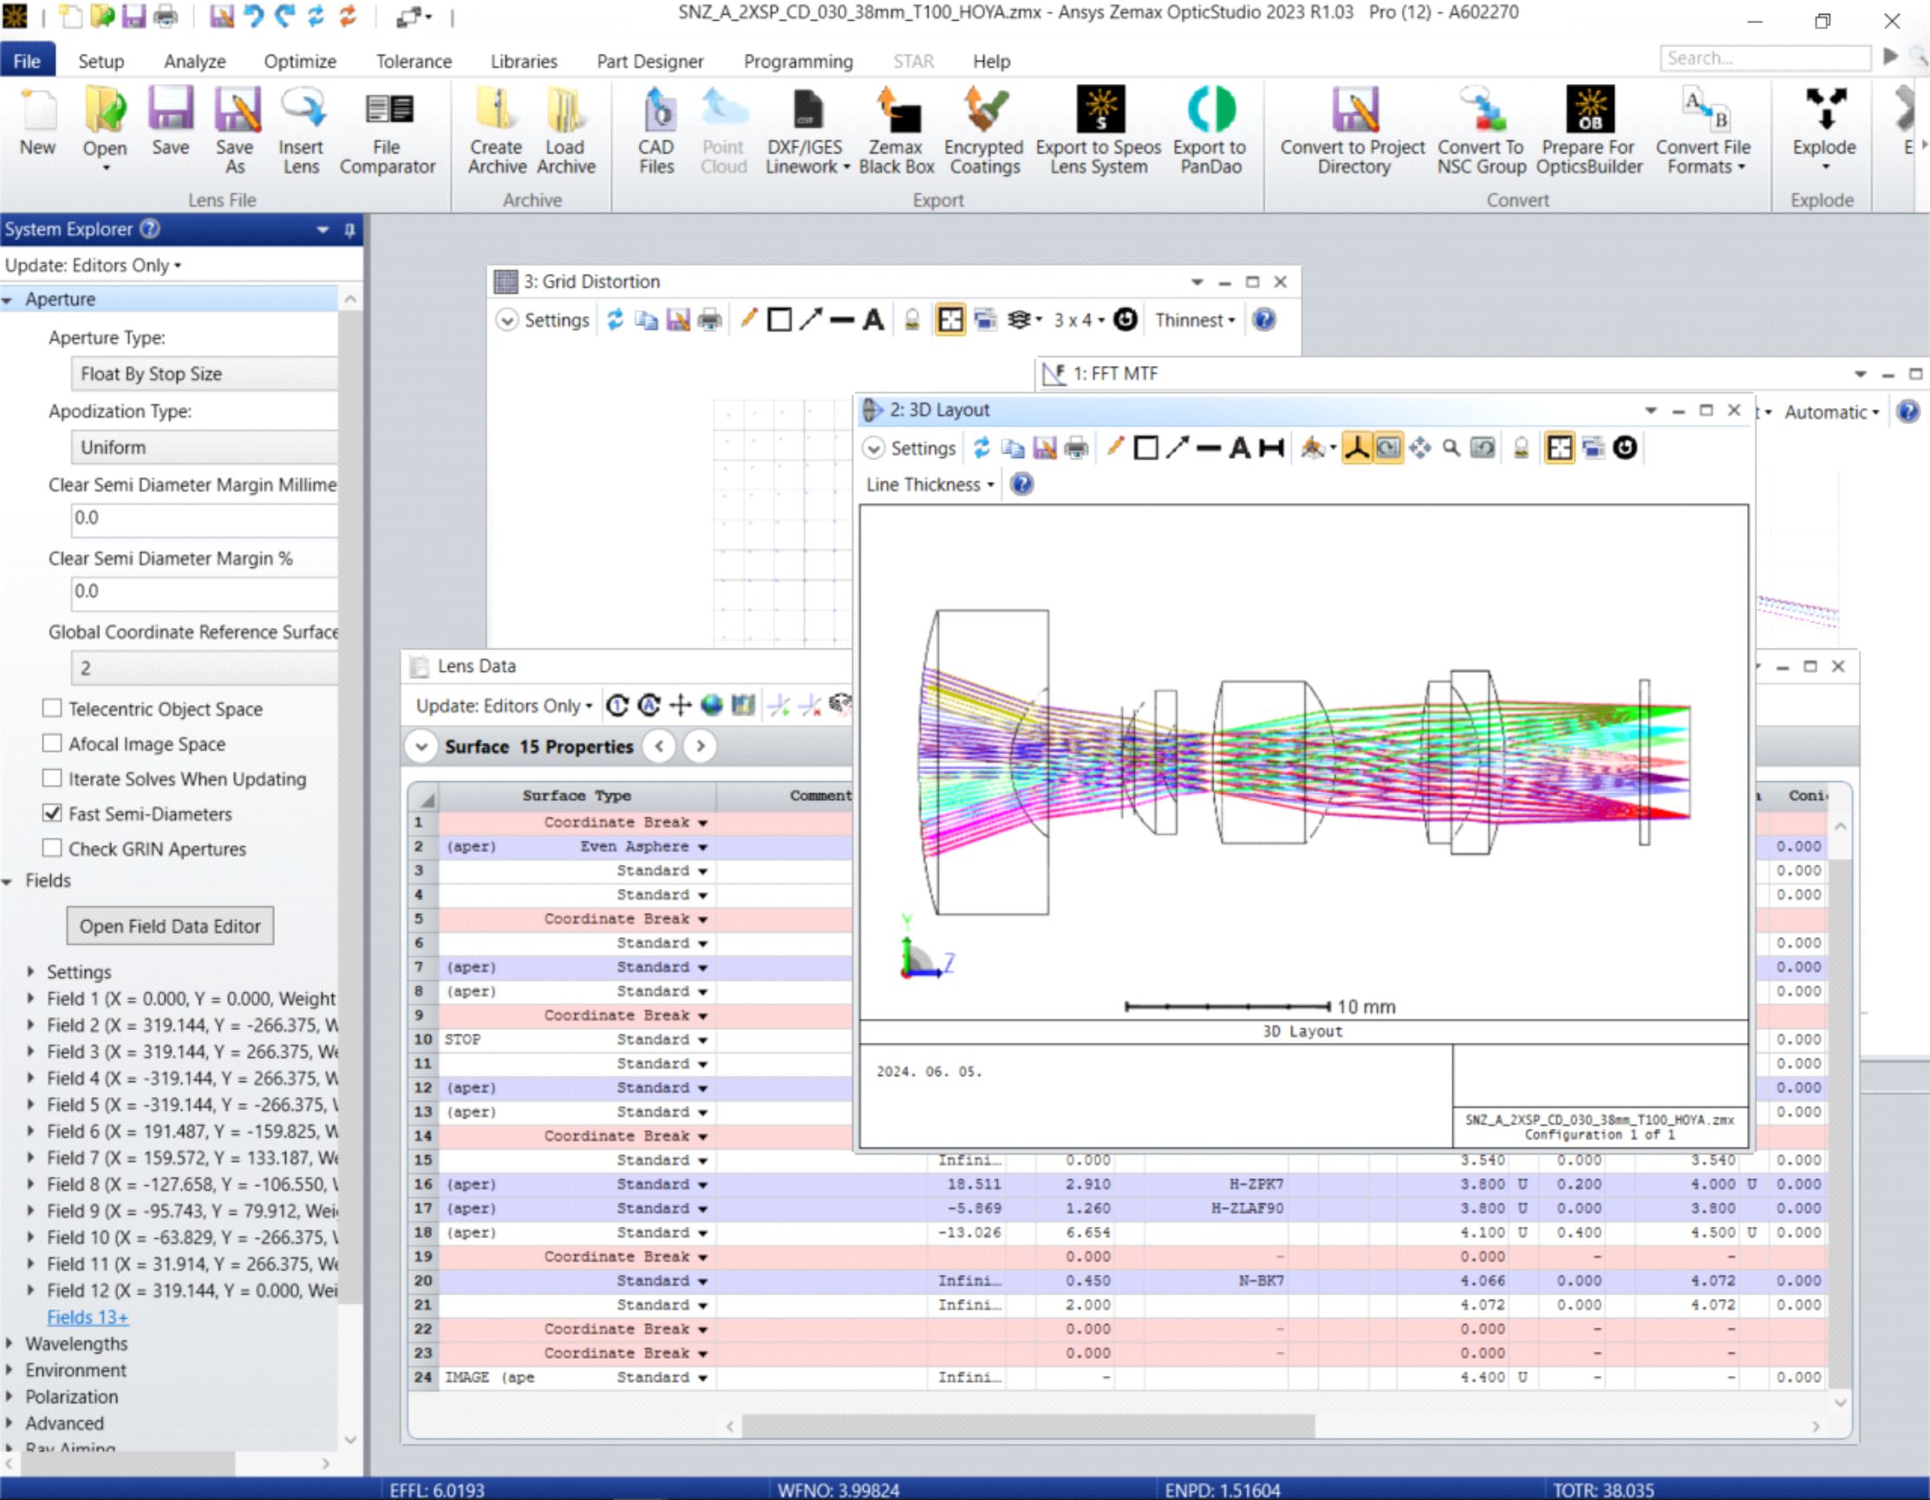This screenshot has height=1500, width=1930.
Task: Click System Explorer help icon
Action: point(150,229)
